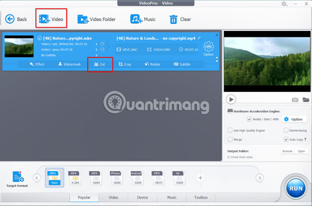Select the MP4 h.264 format preset

(75, 178)
